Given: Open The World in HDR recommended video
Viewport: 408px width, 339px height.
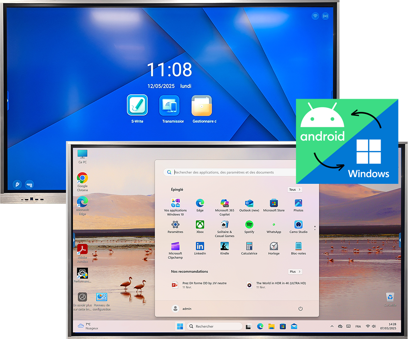Looking at the screenshot, I should [276, 285].
